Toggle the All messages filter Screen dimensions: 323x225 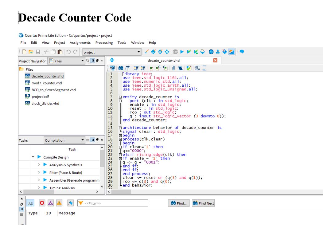(x=31, y=203)
